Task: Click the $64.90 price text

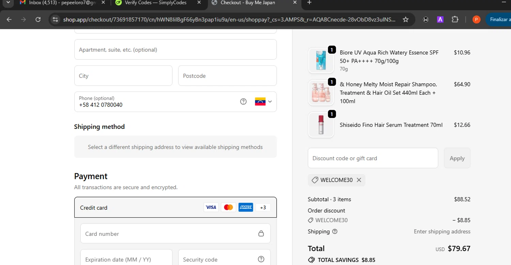Action: 462,84
